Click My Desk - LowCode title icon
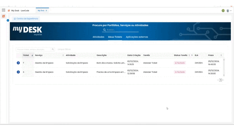The image size is (234, 131). (9, 10)
